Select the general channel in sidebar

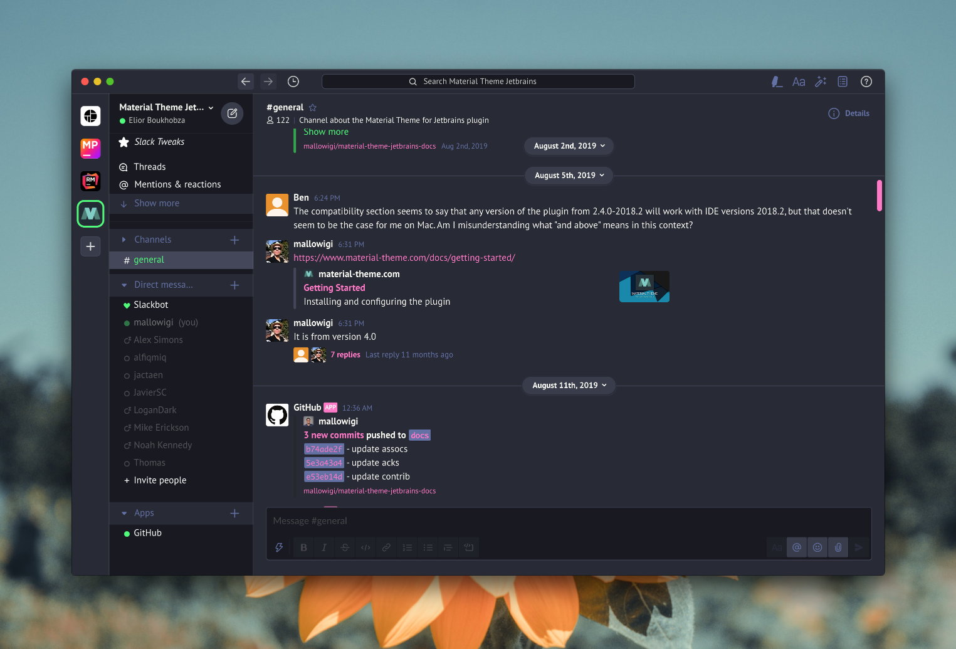coord(181,260)
